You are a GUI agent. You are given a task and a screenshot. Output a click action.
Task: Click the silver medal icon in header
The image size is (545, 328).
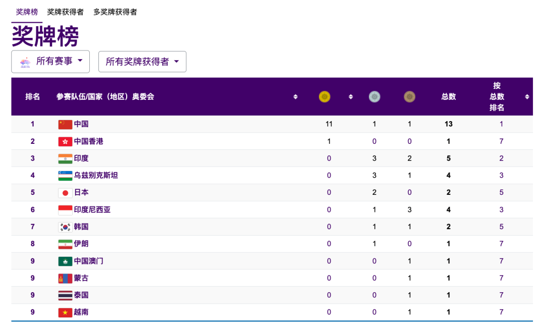click(374, 96)
